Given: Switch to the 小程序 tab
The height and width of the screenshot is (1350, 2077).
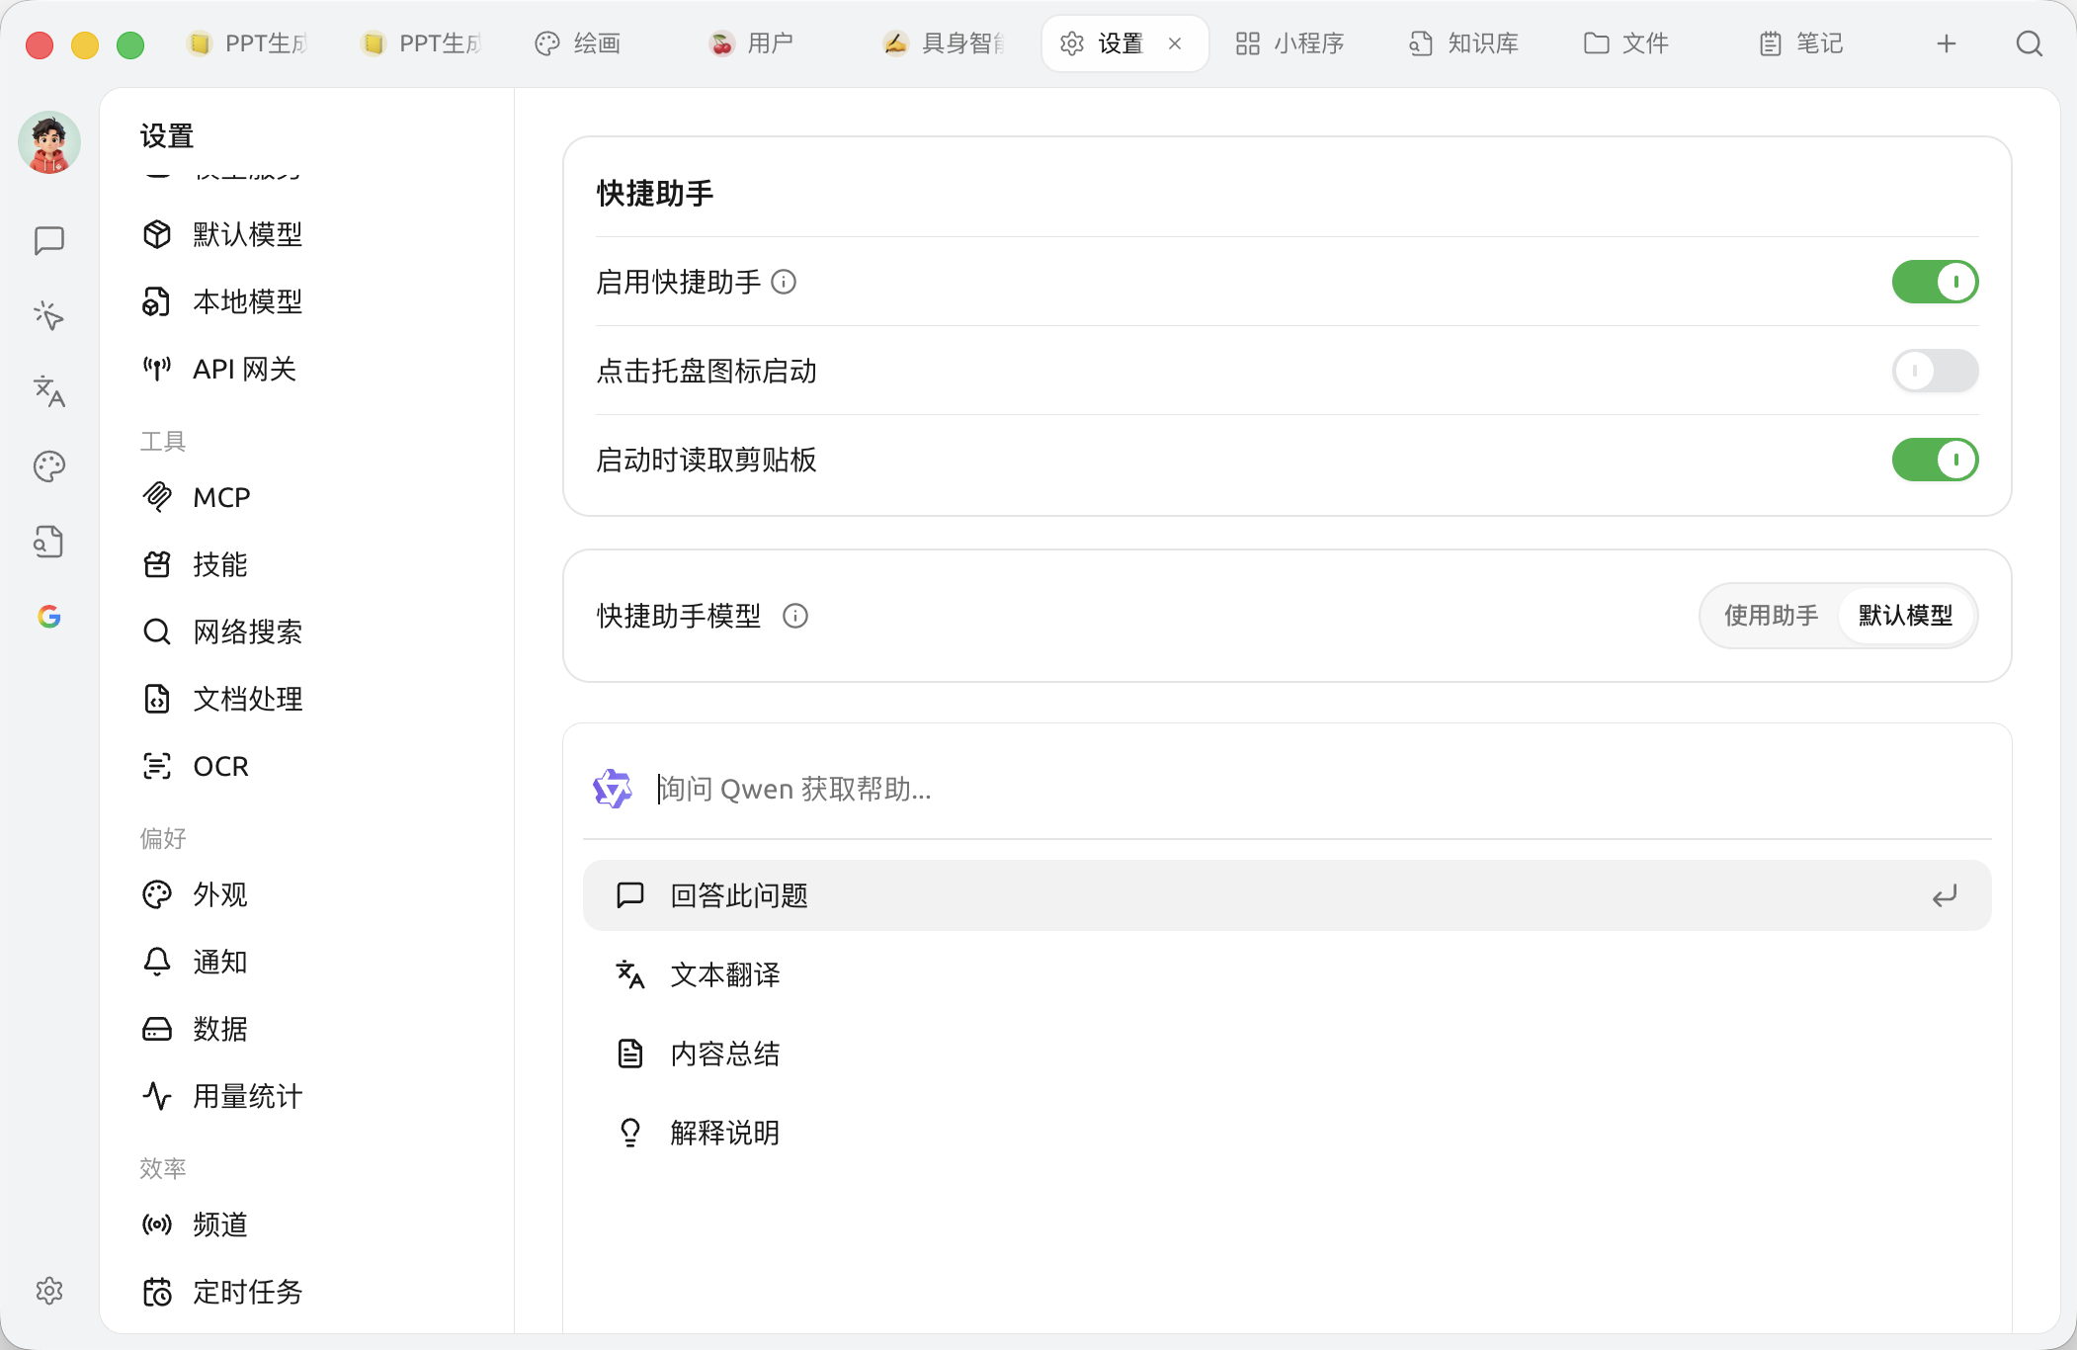Looking at the screenshot, I should (1290, 43).
